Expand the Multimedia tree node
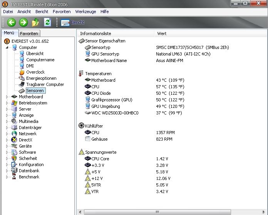 click(7, 121)
